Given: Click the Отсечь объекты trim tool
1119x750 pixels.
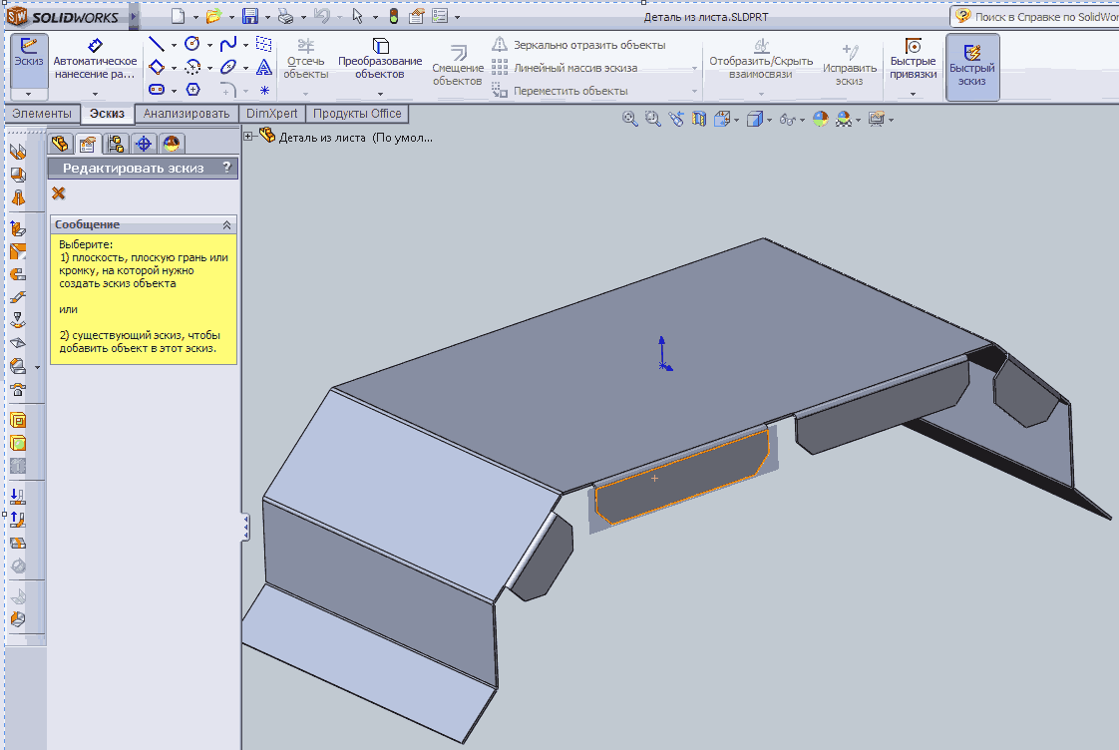Looking at the screenshot, I should point(305,60).
